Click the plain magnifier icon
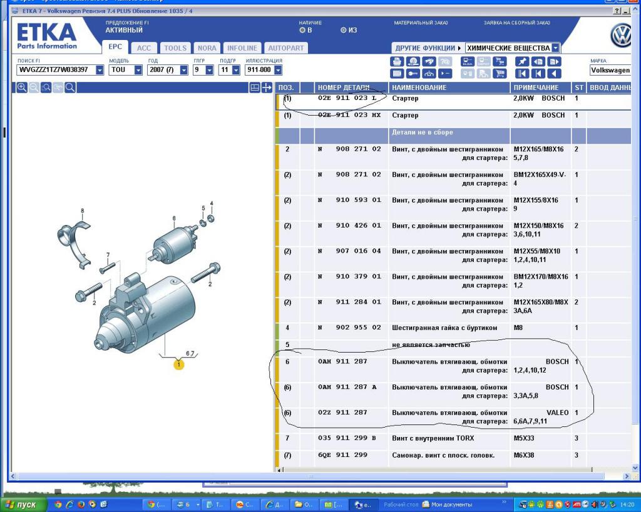The height and width of the screenshot is (512, 641). tap(70, 87)
